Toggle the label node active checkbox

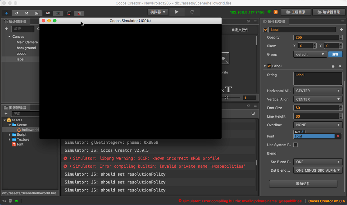tap(265, 30)
